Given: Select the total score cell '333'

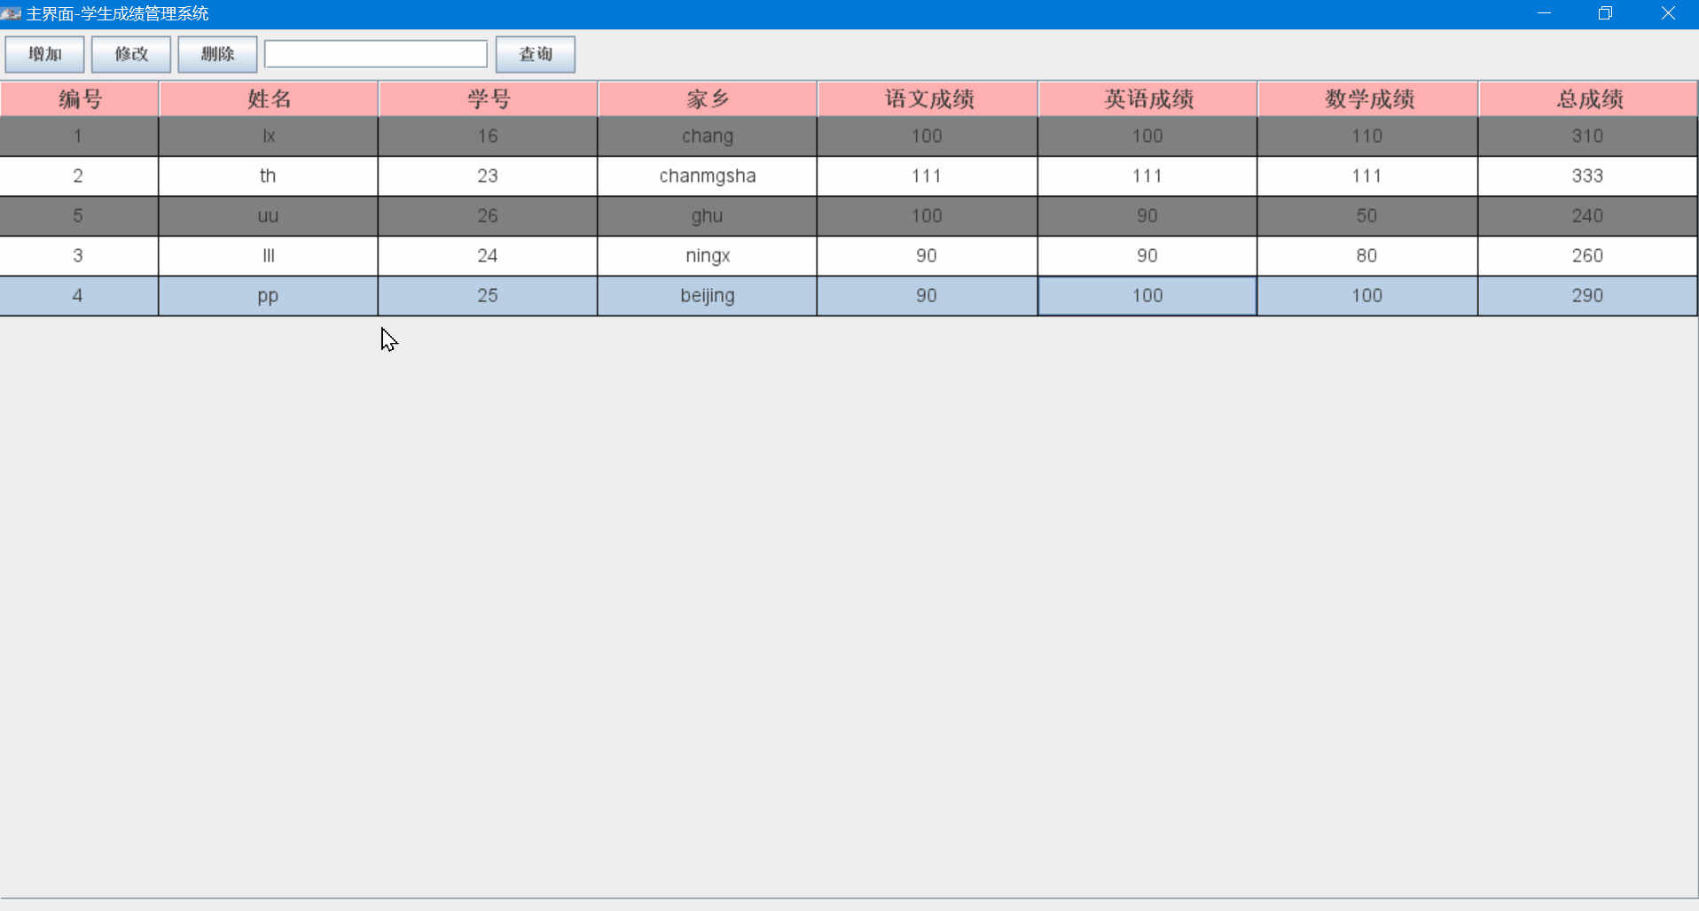Looking at the screenshot, I should coord(1588,176).
